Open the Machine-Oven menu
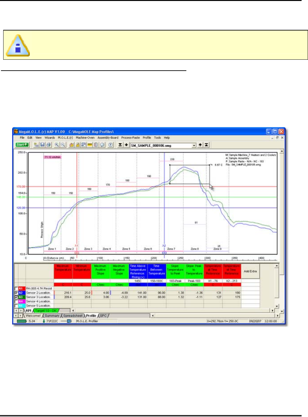 (x=85, y=137)
